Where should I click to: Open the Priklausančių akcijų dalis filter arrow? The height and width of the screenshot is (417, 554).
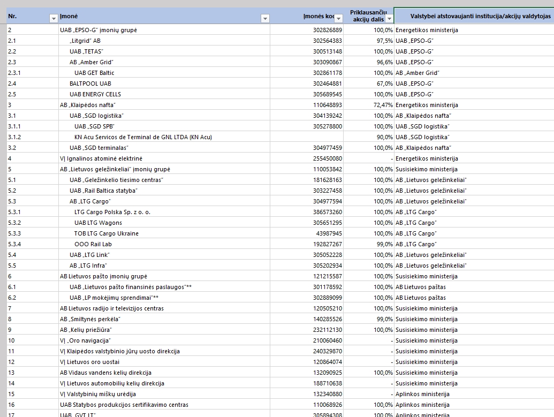click(x=389, y=19)
